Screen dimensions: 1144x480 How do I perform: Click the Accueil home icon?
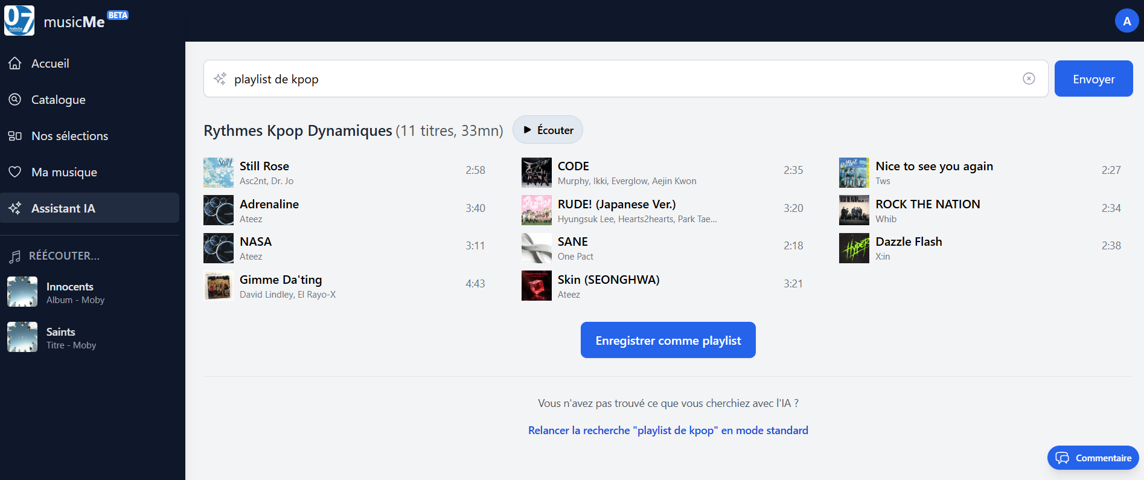point(15,63)
